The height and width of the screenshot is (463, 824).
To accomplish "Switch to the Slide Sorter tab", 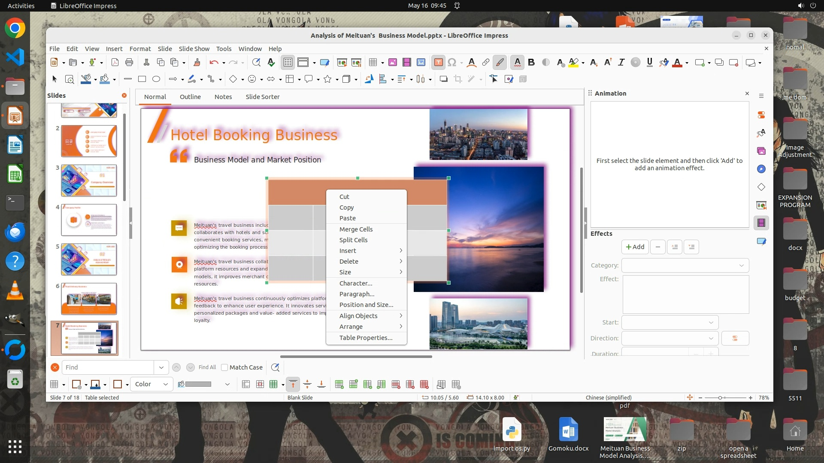I will pyautogui.click(x=262, y=97).
